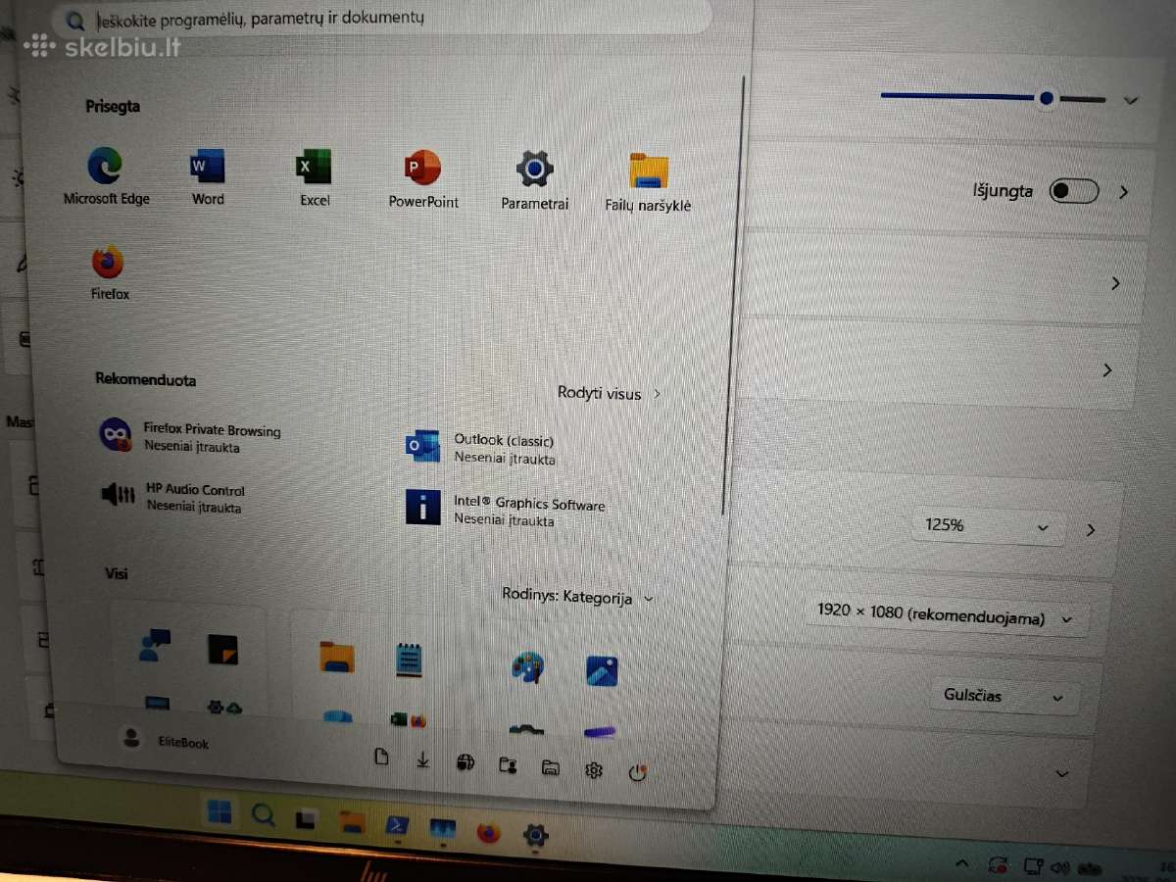Open Rodinys: Kategorija view dropdown

point(577,597)
